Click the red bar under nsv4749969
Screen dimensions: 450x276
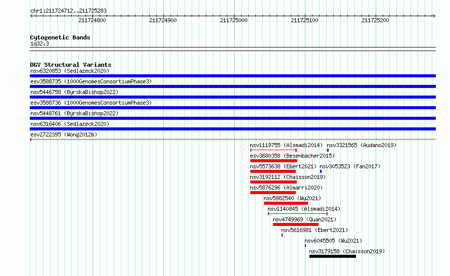click(296, 224)
